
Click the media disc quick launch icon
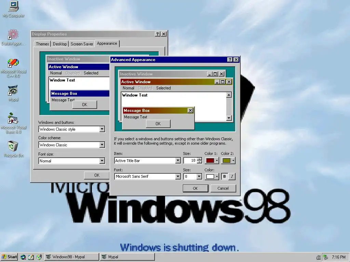tap(39, 257)
